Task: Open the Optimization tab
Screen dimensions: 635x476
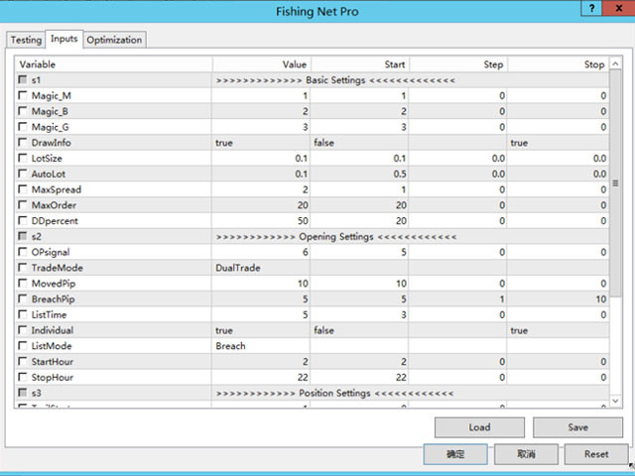Action: click(x=114, y=40)
